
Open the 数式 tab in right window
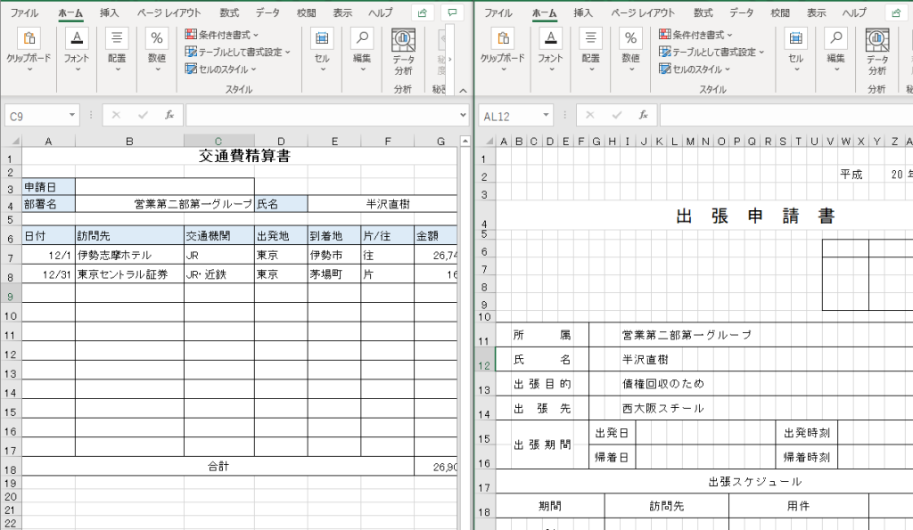pyautogui.click(x=703, y=13)
